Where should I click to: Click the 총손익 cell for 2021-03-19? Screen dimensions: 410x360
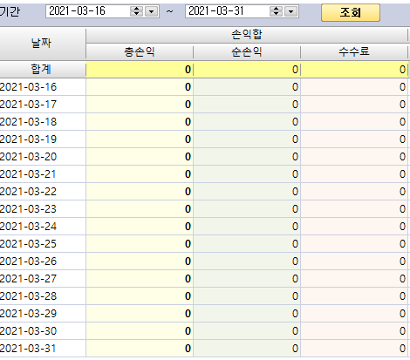[140, 139]
